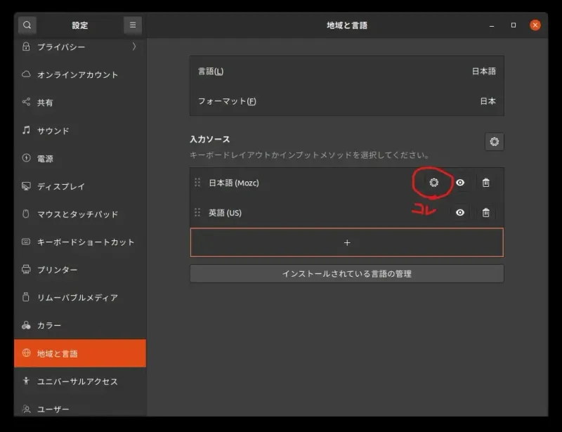Open the 言語 selection dialog
The width and height of the screenshot is (562, 432).
coord(346,71)
